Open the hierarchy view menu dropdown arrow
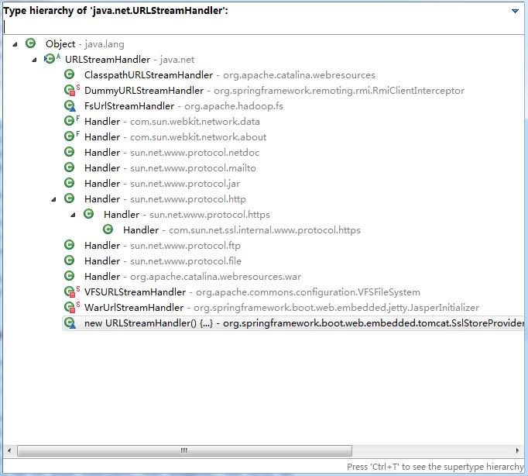This screenshot has width=528, height=476. coord(515,11)
